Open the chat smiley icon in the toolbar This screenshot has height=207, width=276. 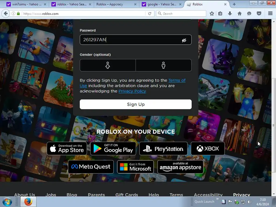tap(249, 13)
